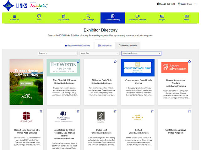Open Webinars & Sessions camera icon
This screenshot has height=150, width=201.
(x=138, y=16)
